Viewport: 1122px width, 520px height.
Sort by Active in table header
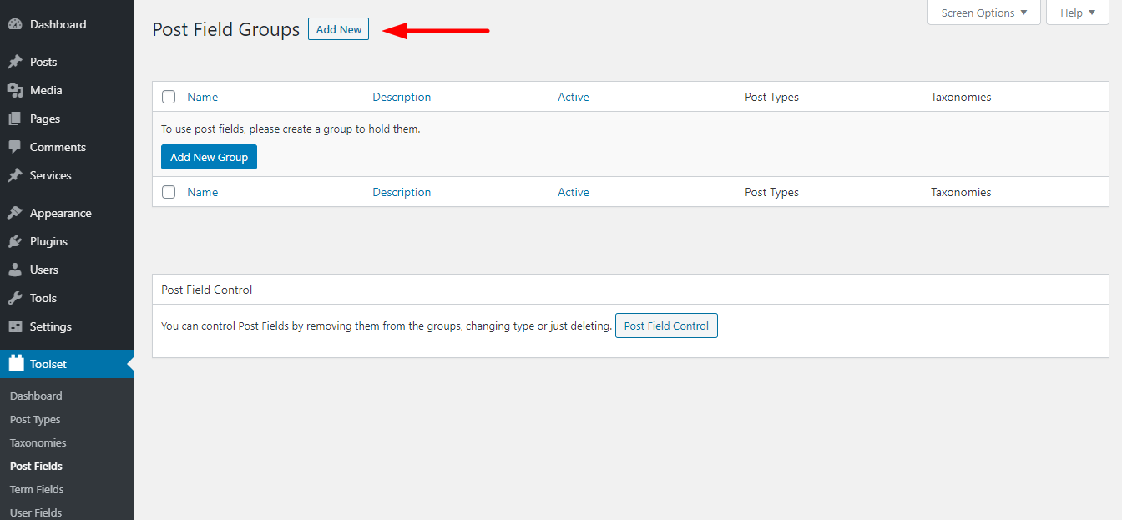coord(574,97)
